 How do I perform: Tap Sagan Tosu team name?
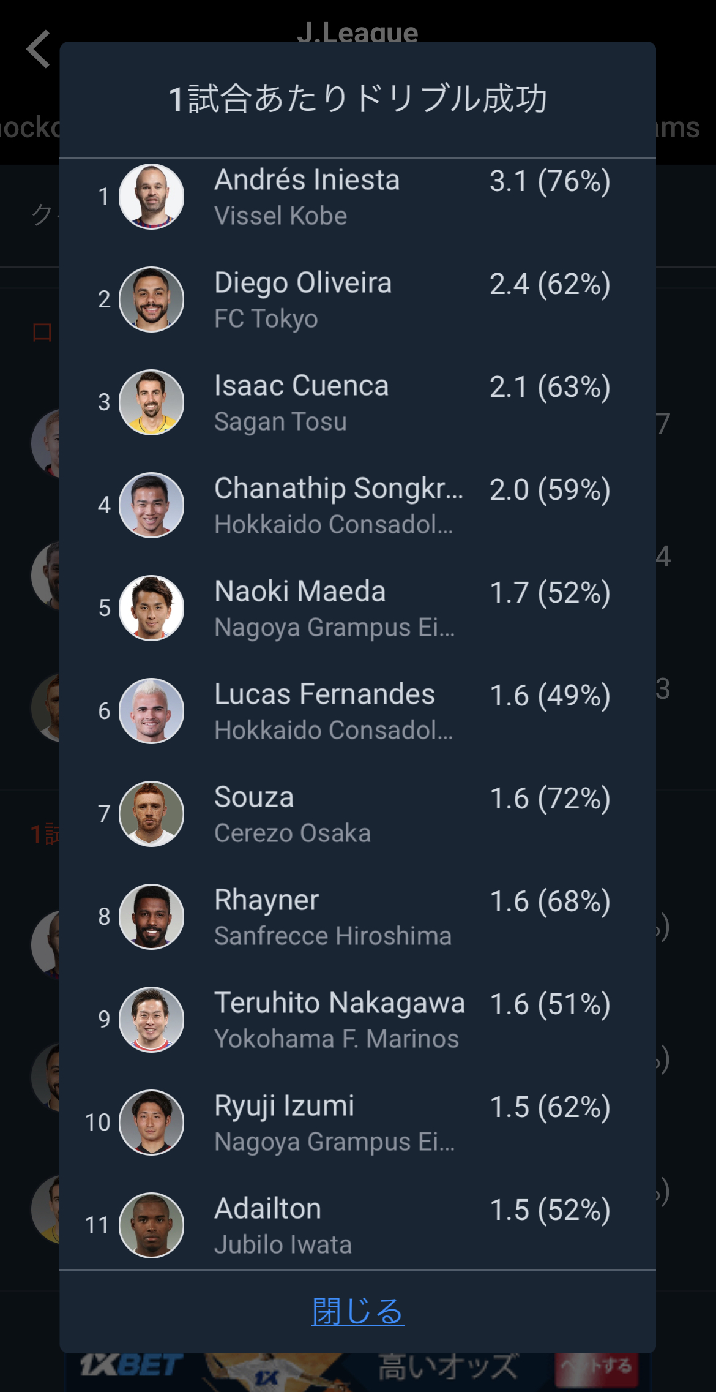[x=281, y=422]
